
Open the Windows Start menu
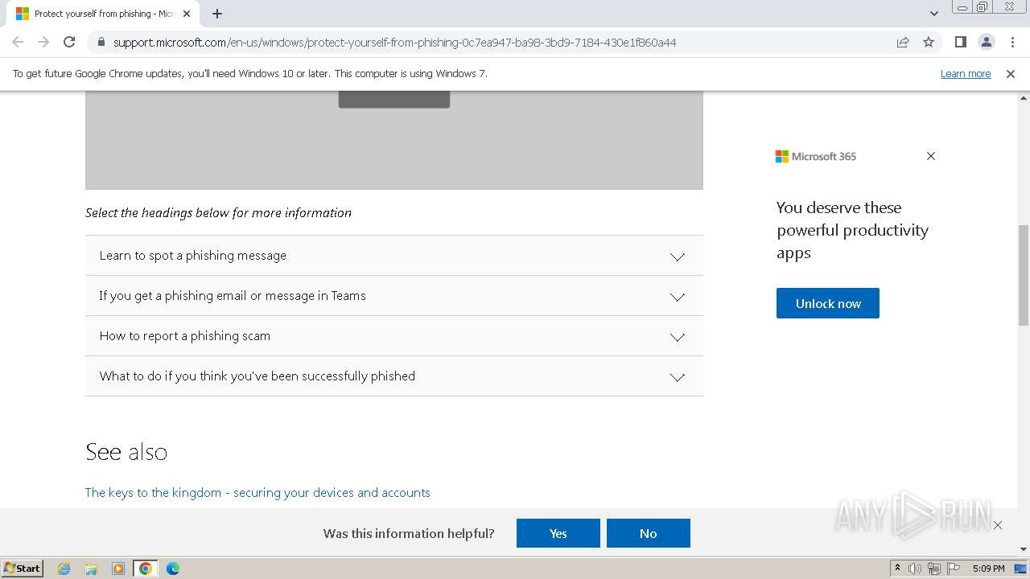coord(23,568)
